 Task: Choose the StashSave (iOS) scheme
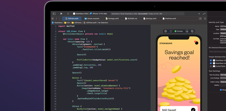coord(80,14)
